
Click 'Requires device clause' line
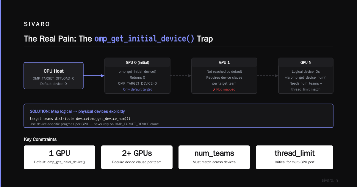[x=224, y=77]
